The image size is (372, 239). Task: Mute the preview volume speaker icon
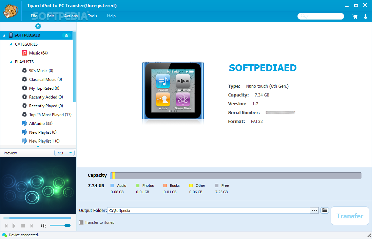(x=43, y=226)
